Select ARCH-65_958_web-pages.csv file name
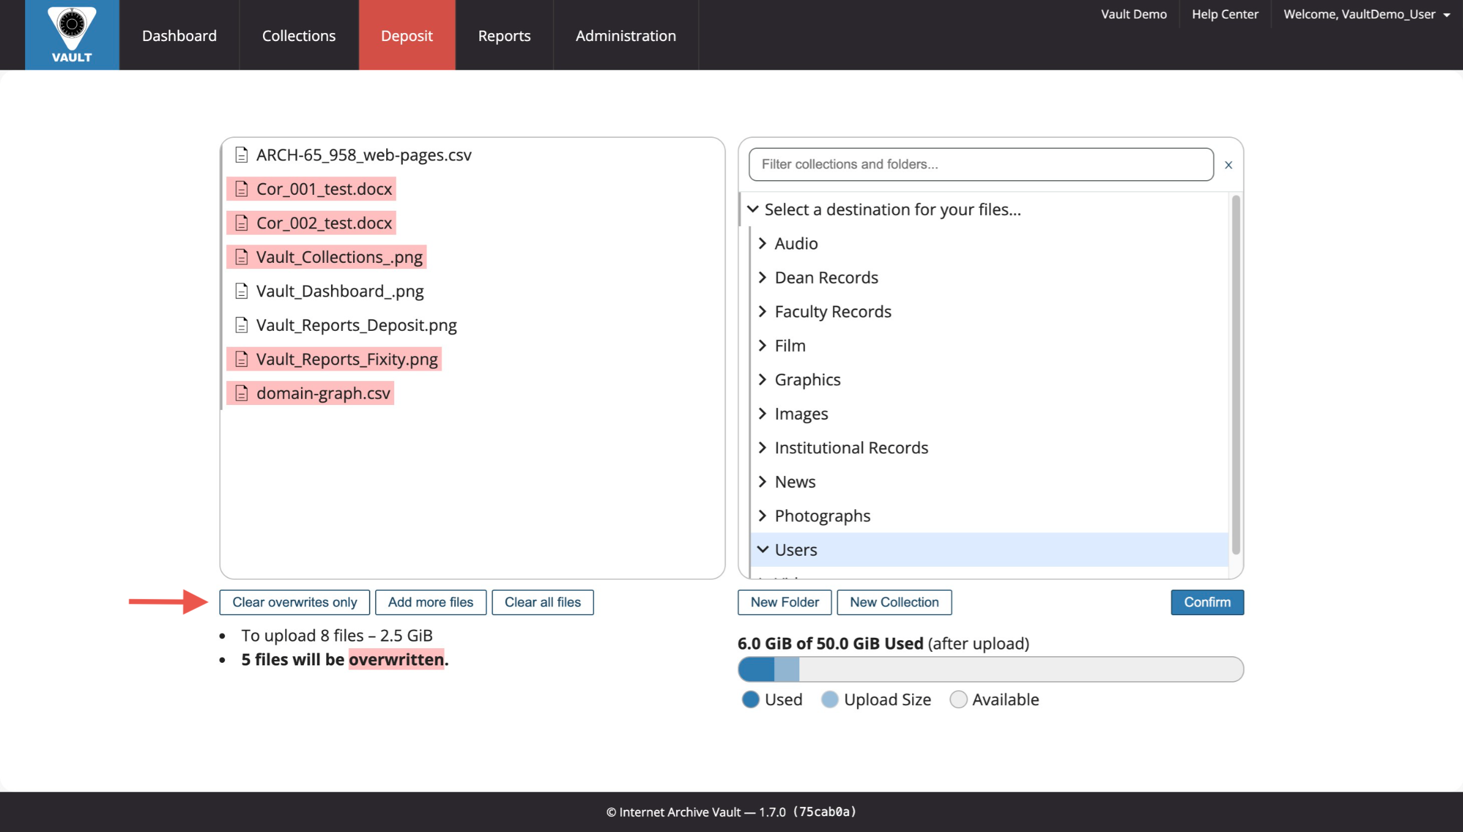The width and height of the screenshot is (1463, 832). pyautogui.click(x=364, y=155)
